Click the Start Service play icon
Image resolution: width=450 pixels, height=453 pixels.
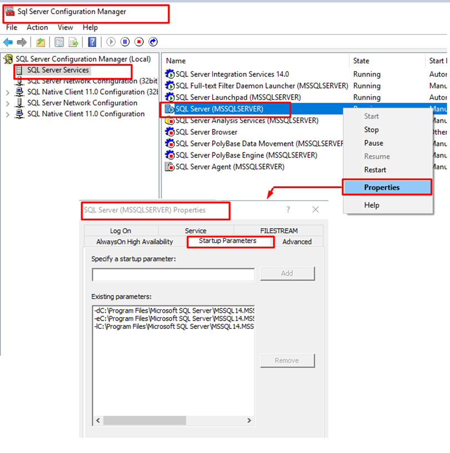coord(111,42)
